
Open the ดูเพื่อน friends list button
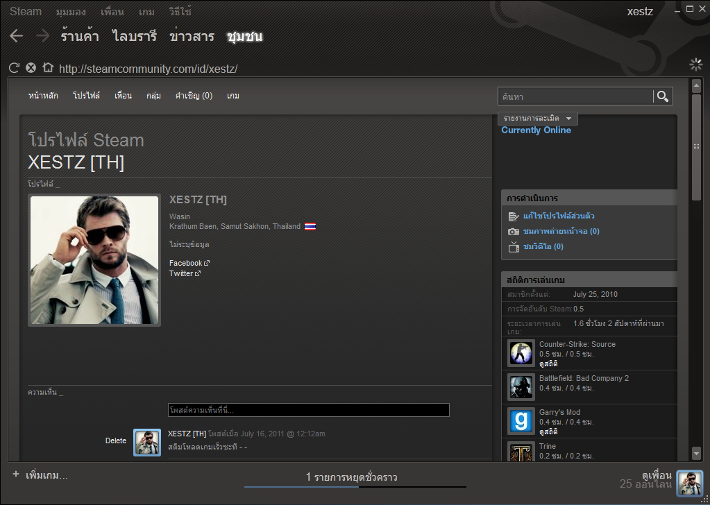click(657, 475)
